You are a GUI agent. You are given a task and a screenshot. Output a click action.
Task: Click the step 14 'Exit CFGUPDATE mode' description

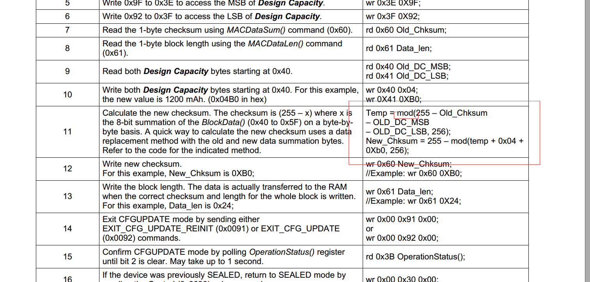pyautogui.click(x=221, y=229)
